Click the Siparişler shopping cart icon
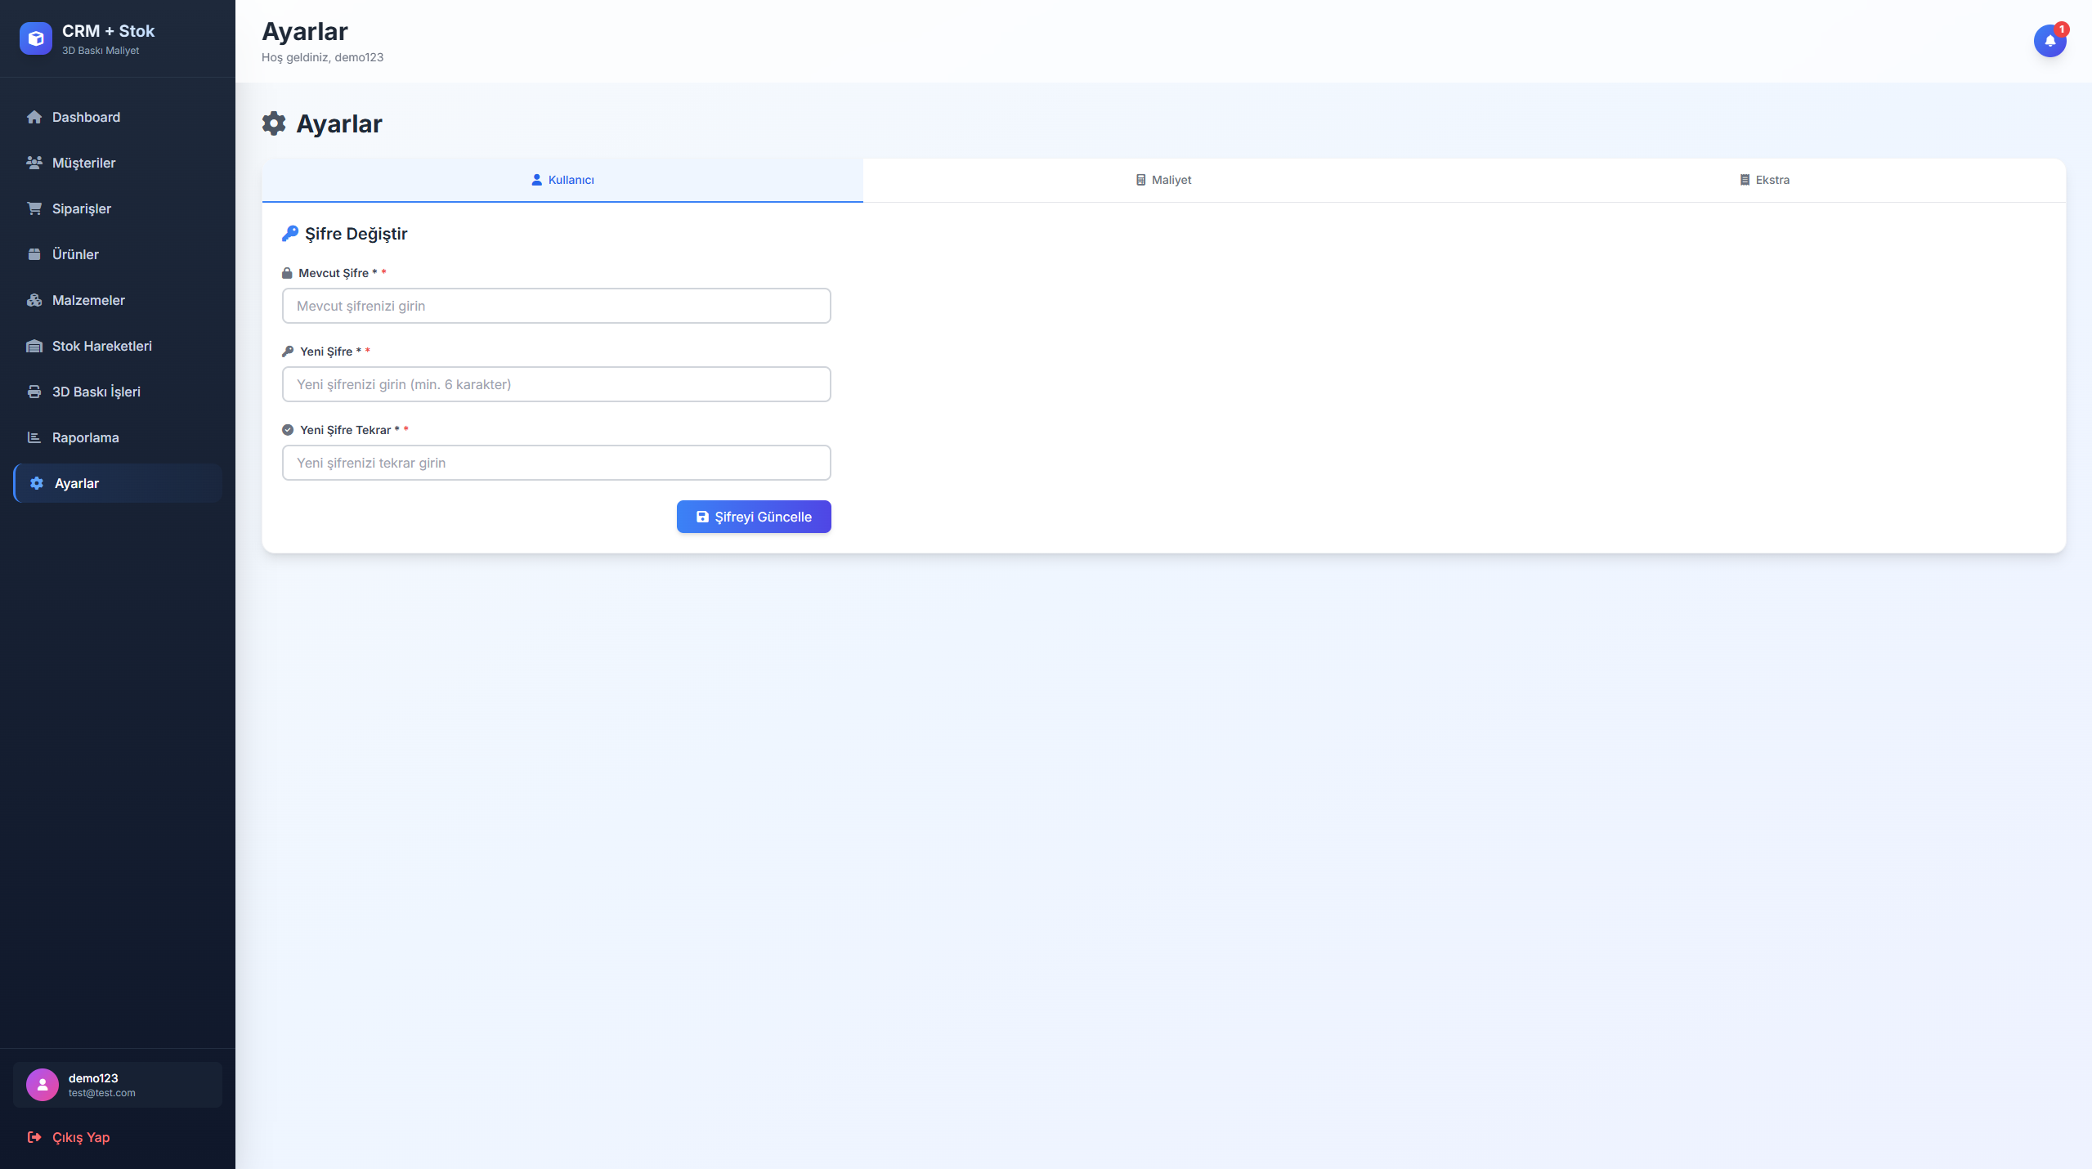The image size is (2092, 1169). tap(34, 208)
